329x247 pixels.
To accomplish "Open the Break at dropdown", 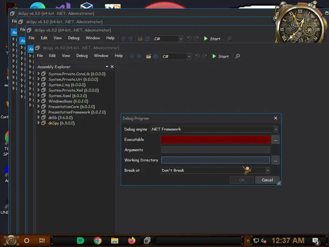I will pos(216,170).
